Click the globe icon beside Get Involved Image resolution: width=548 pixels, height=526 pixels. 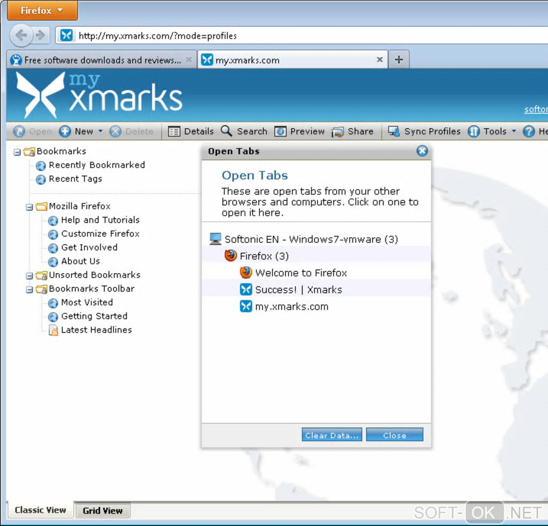53,248
